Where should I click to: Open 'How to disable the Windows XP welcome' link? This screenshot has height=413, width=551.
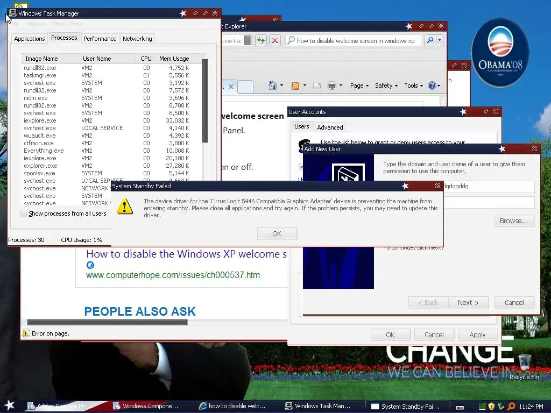click(x=186, y=254)
